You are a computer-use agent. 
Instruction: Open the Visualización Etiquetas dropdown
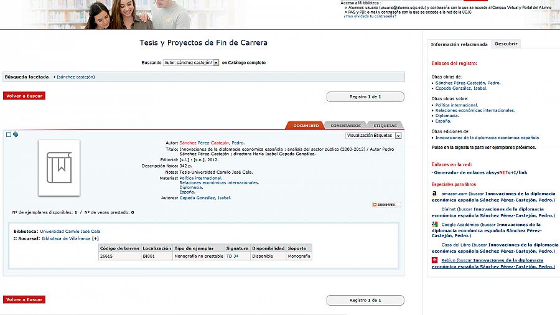click(x=398, y=136)
